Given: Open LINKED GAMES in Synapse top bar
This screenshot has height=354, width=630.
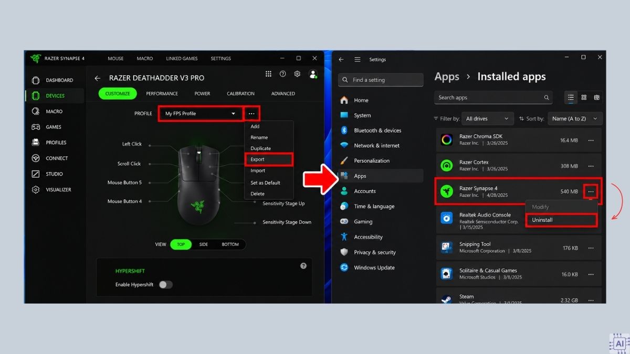Looking at the screenshot, I should click(182, 59).
